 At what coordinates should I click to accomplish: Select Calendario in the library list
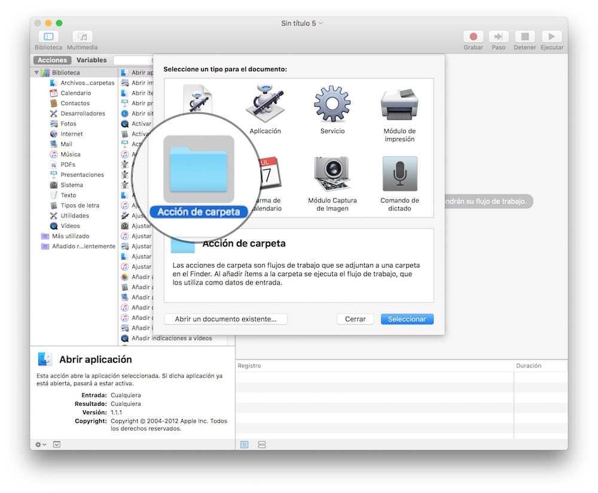pyautogui.click(x=75, y=93)
